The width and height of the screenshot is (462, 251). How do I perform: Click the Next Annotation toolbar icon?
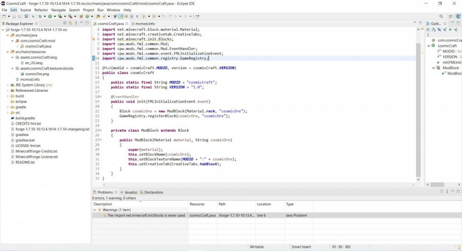coord(144,17)
